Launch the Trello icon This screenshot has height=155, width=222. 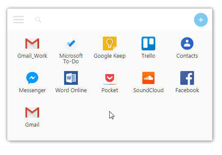pos(148,43)
